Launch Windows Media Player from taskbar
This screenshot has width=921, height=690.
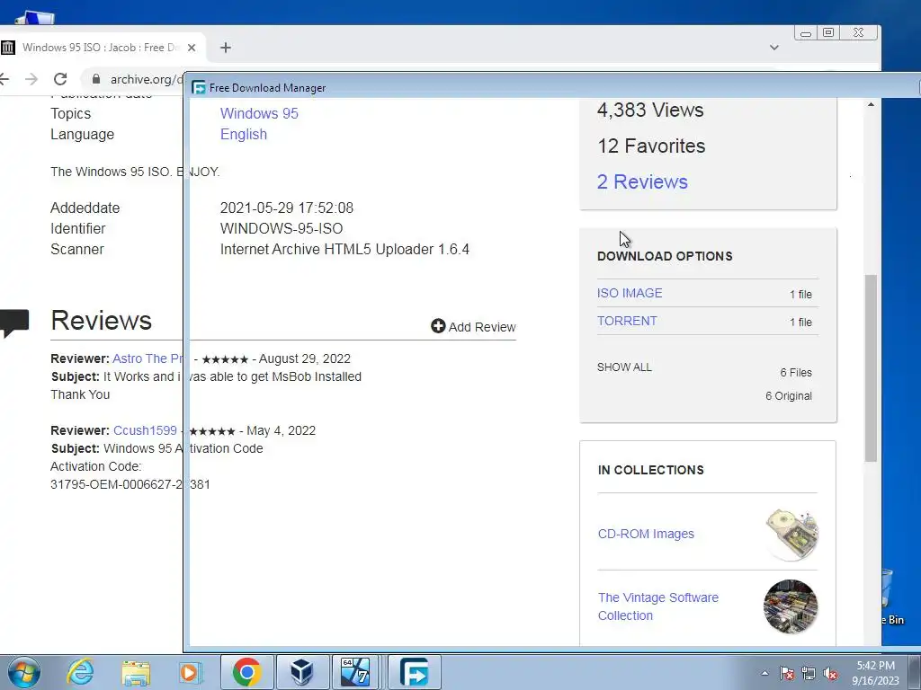(x=191, y=673)
